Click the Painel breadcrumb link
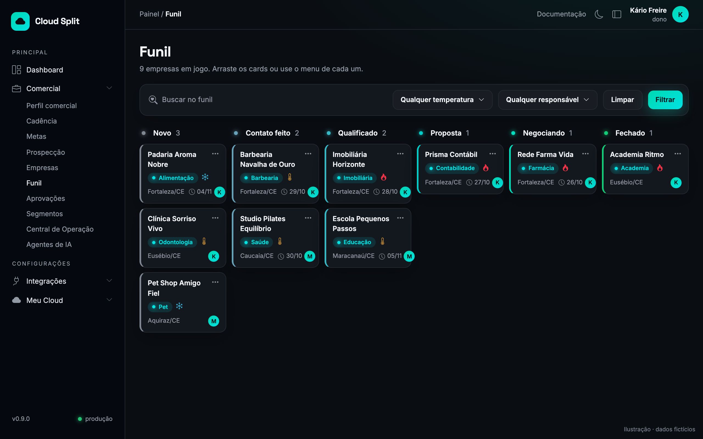The image size is (703, 439). 149,14
